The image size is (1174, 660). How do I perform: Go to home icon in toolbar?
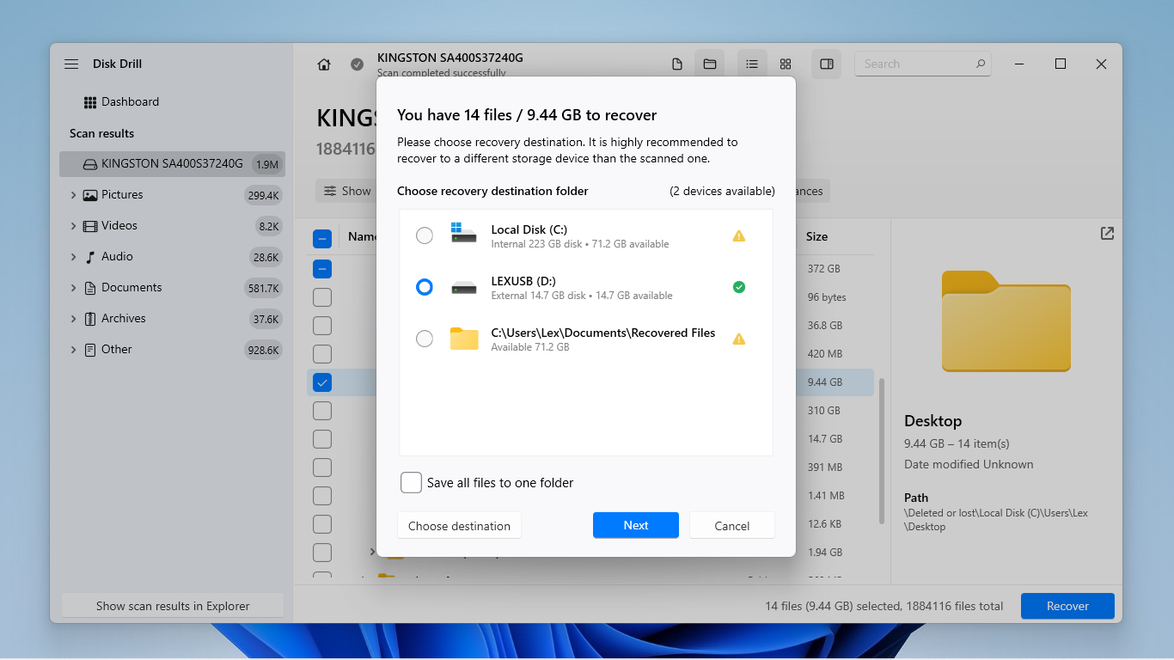pos(324,64)
